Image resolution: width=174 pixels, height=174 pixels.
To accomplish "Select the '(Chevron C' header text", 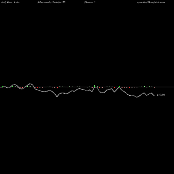I will [90, 2].
